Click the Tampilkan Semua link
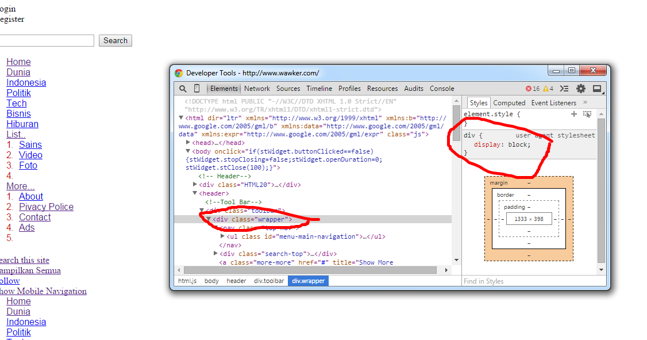647x340 pixels. click(30, 270)
